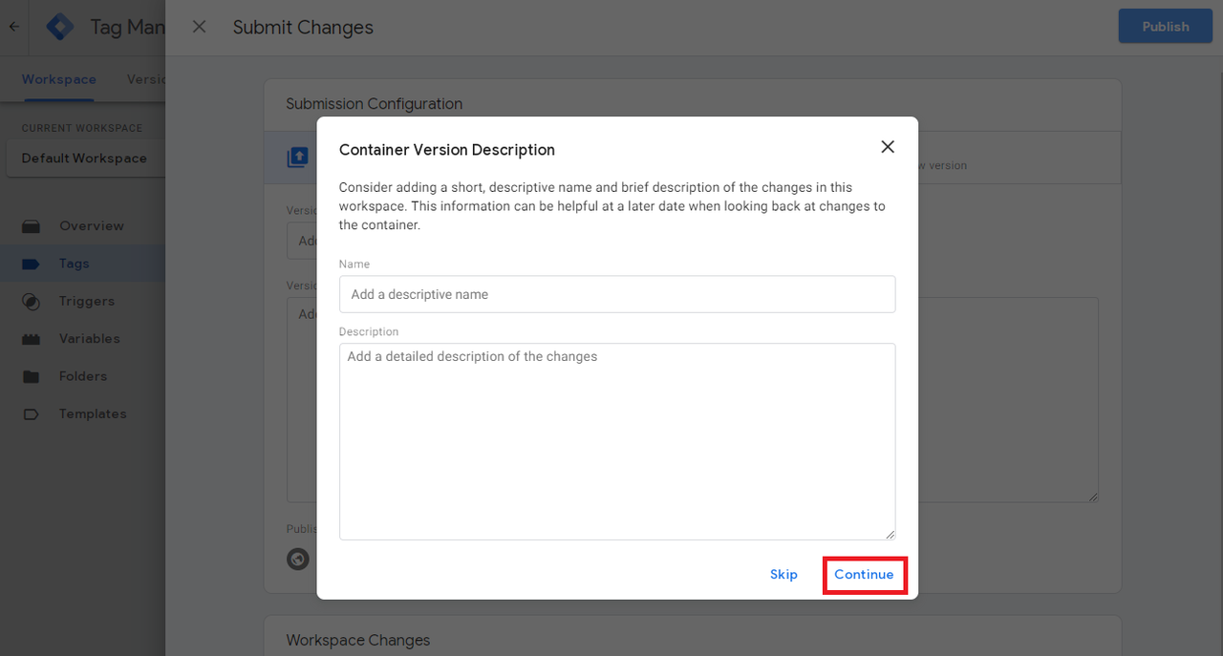Select Default Workspace entry

[84, 159]
